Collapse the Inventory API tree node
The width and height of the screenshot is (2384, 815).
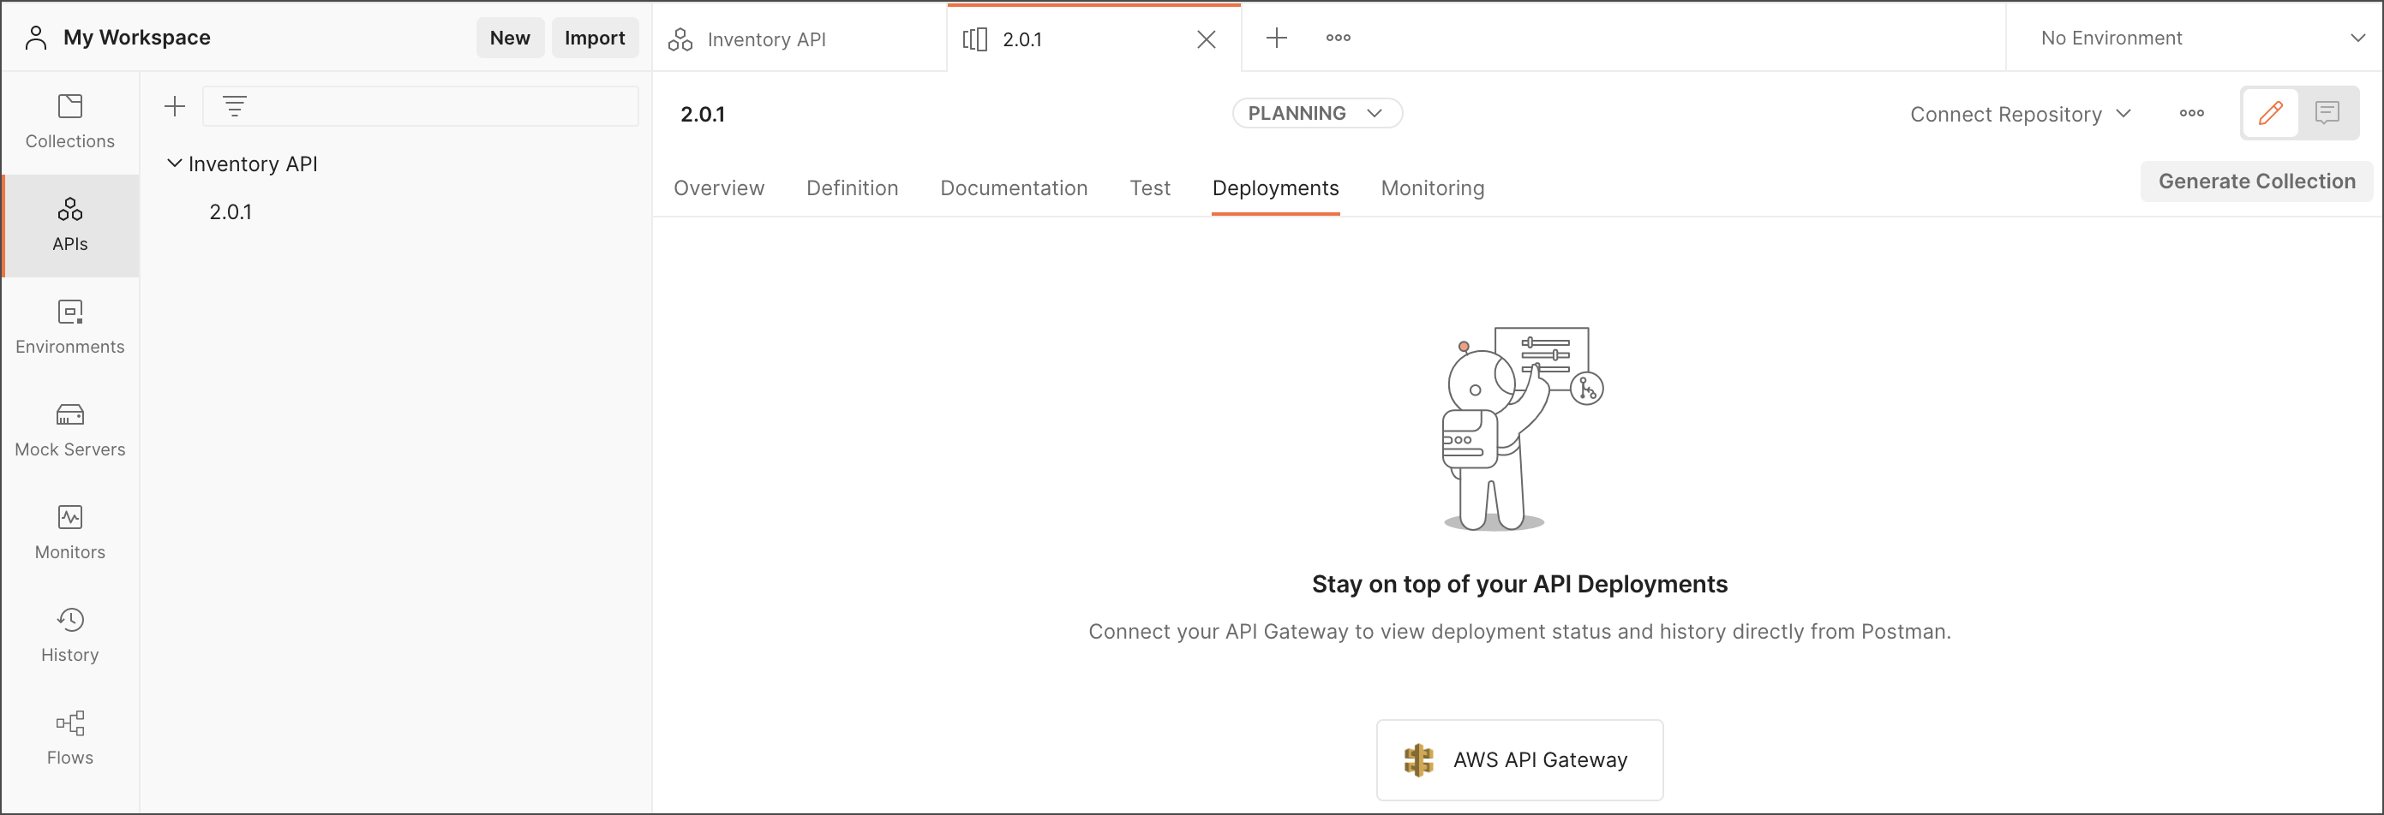(x=174, y=164)
